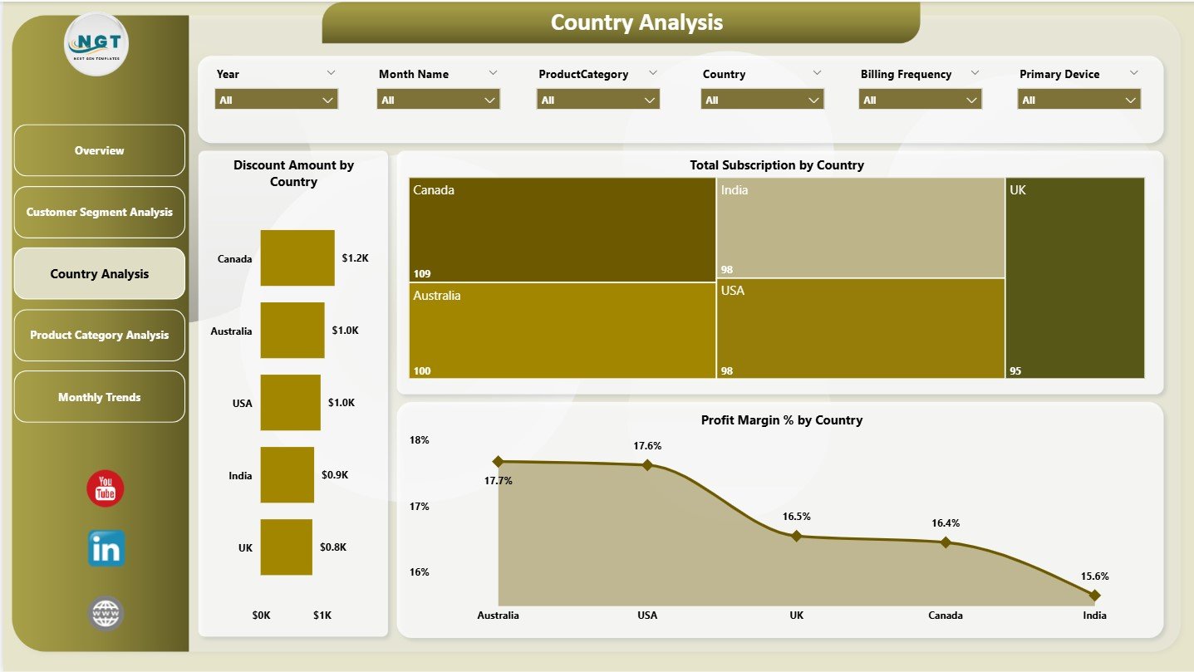1194x672 pixels.
Task: Open the Customer Segment Analysis page
Action: (99, 212)
